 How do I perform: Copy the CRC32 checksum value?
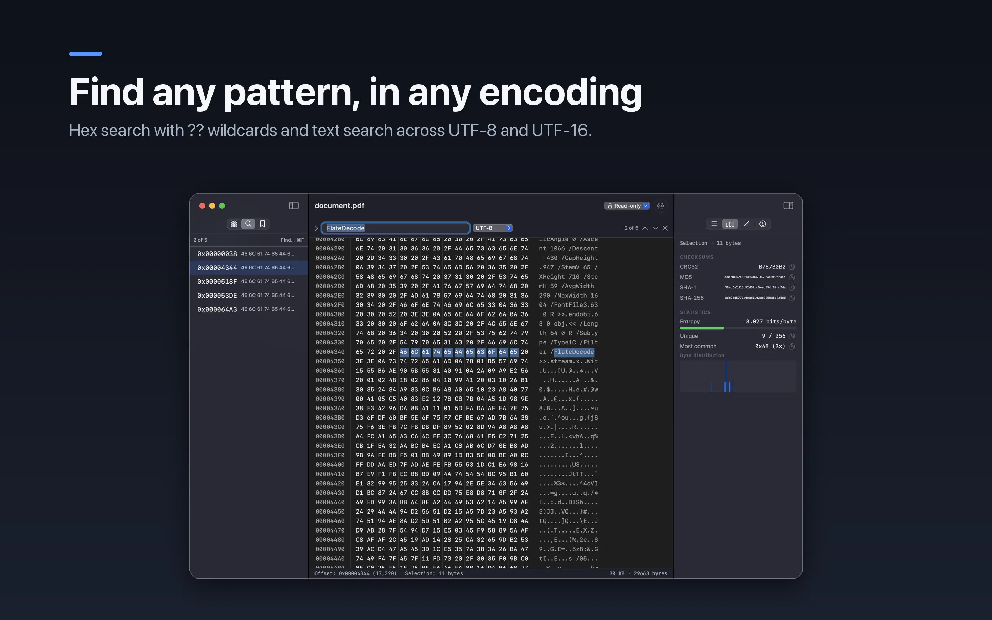792,267
